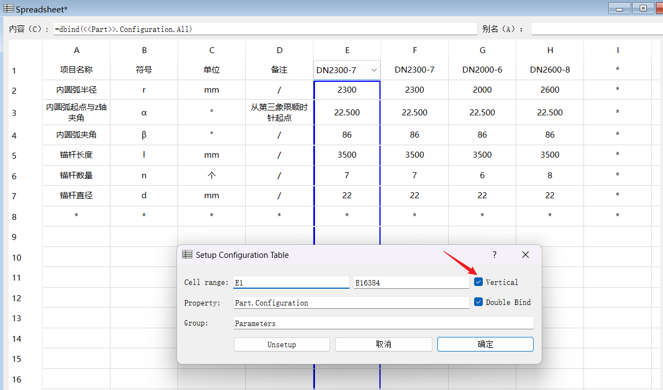Viewport: 663px width, 390px height.
Task: Click cell 锚杆长度
Action: click(x=76, y=155)
